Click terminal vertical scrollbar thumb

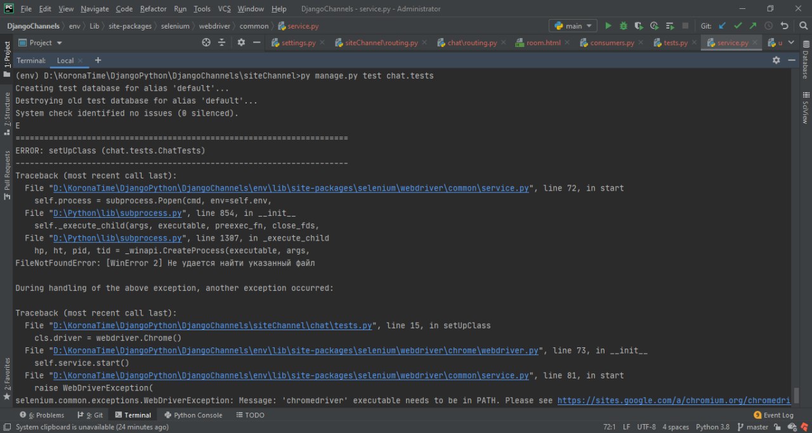(x=796, y=394)
